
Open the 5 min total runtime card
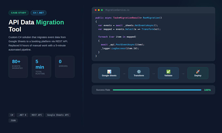41,67
